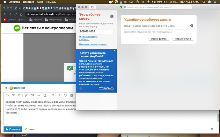Open Onliner bookmark in bookmarks bar
Image resolution: width=220 pixels, height=137 pixels.
pos(15,20)
